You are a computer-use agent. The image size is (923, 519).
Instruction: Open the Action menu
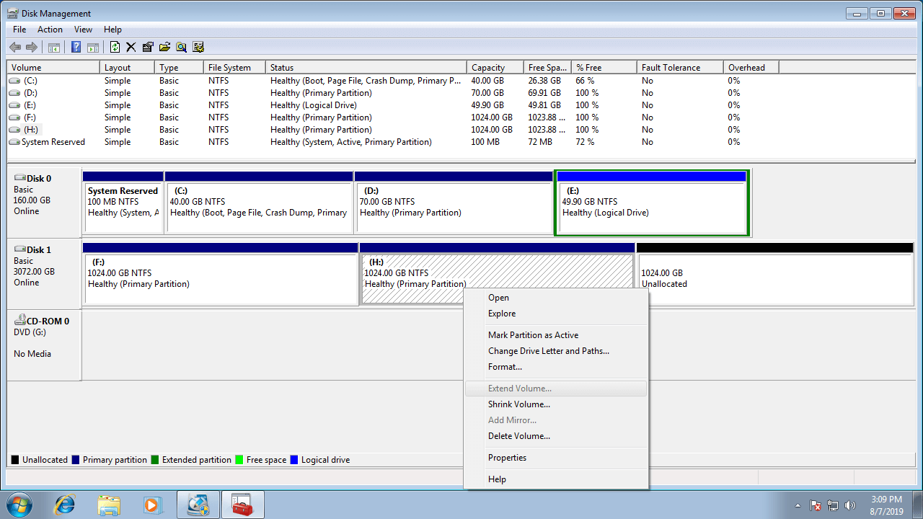[50, 30]
